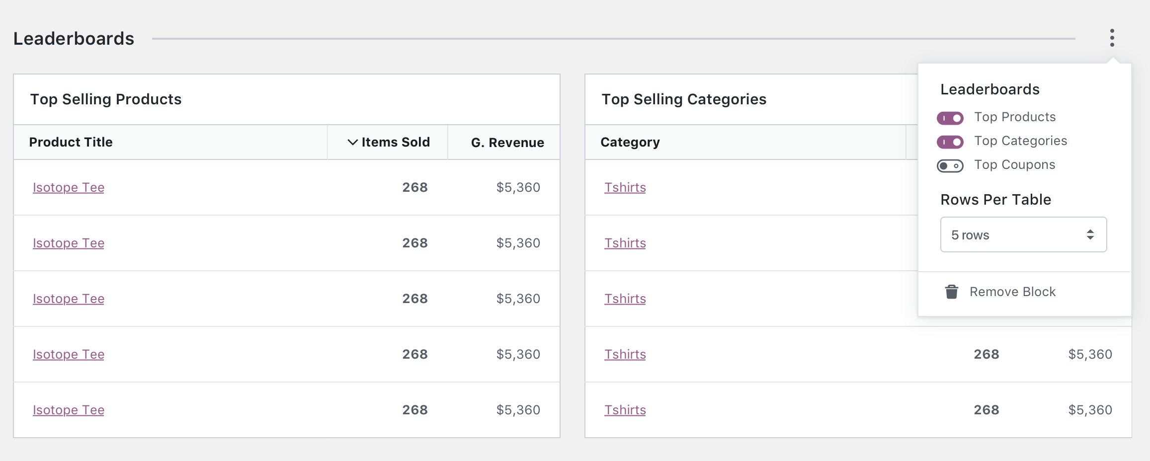The width and height of the screenshot is (1150, 461).
Task: Disable the Top Products leaderboard
Action: tap(950, 118)
